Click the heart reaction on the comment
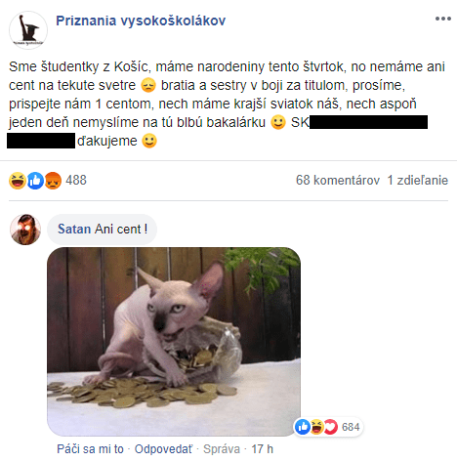457x462 pixels. [x=331, y=427]
